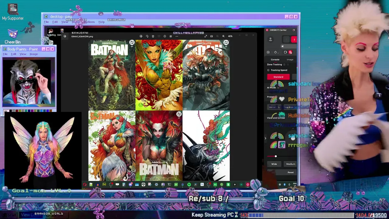Select Standard tracking speed
Viewport: 389px width, 219px height.
tap(278, 77)
